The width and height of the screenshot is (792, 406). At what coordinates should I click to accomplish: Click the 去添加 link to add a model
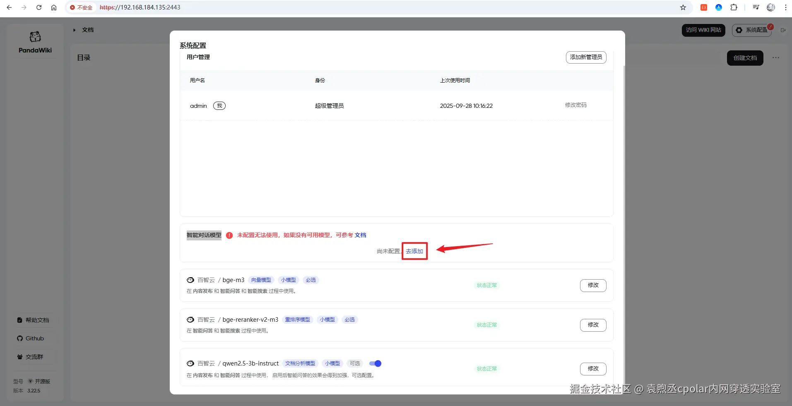(x=414, y=251)
